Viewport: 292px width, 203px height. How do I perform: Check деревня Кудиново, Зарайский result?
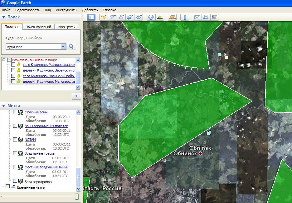(x=13, y=70)
